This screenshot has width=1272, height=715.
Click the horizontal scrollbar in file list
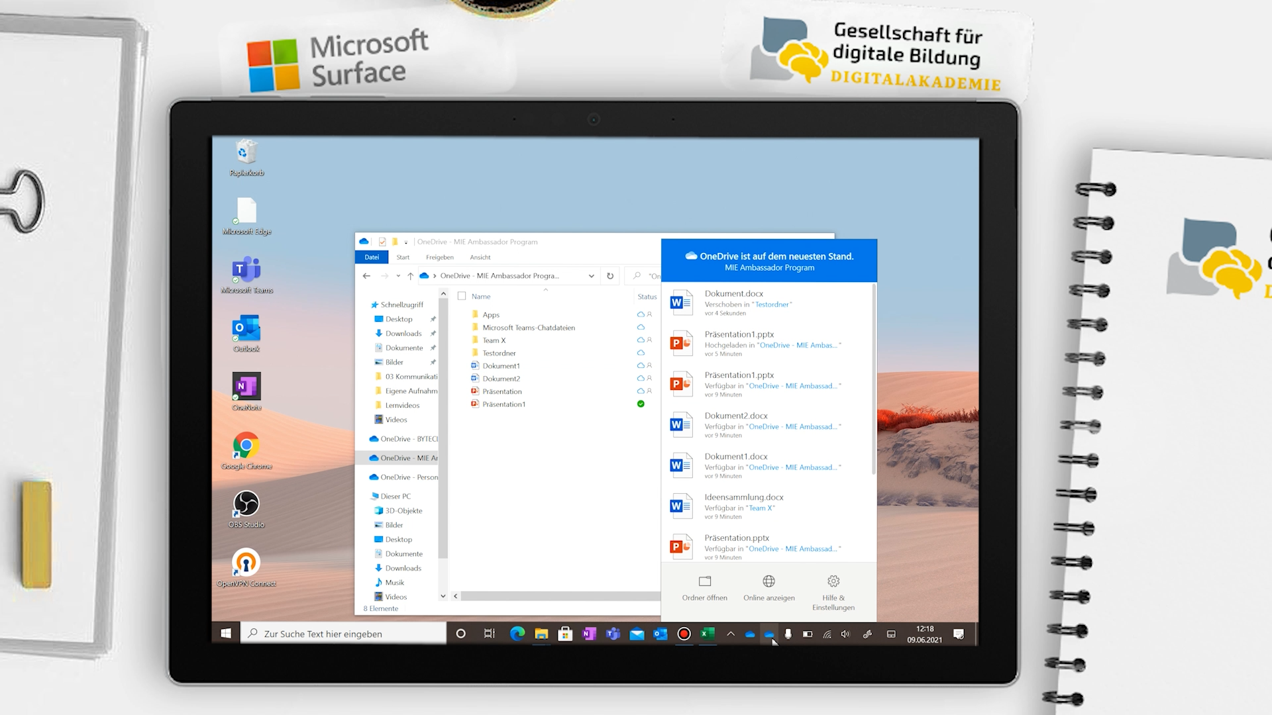560,596
